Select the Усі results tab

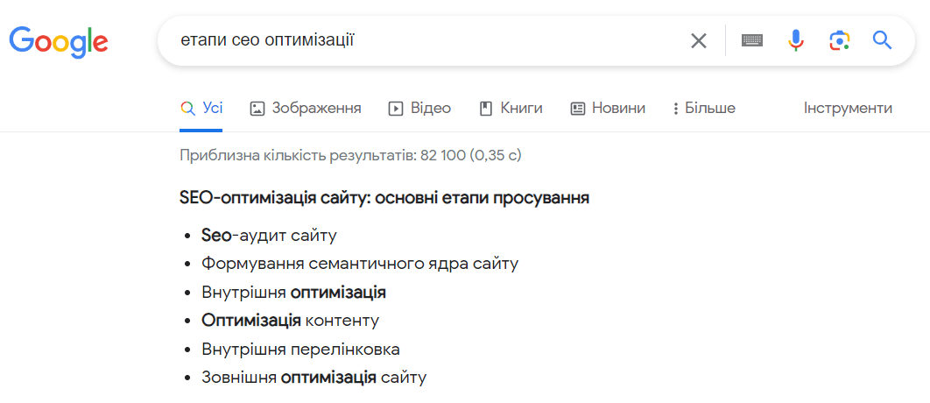201,108
